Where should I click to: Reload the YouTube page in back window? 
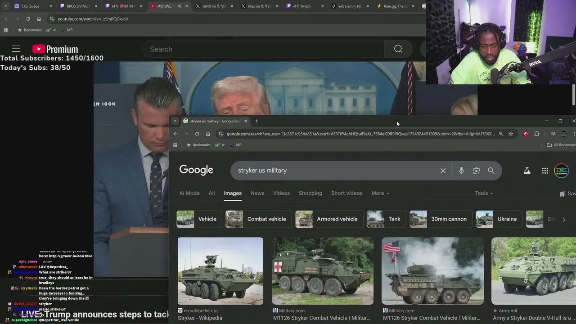(x=28, y=19)
